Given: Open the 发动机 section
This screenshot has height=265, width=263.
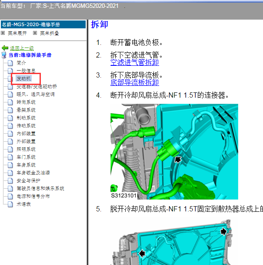Looking at the screenshot, I should (23, 78).
